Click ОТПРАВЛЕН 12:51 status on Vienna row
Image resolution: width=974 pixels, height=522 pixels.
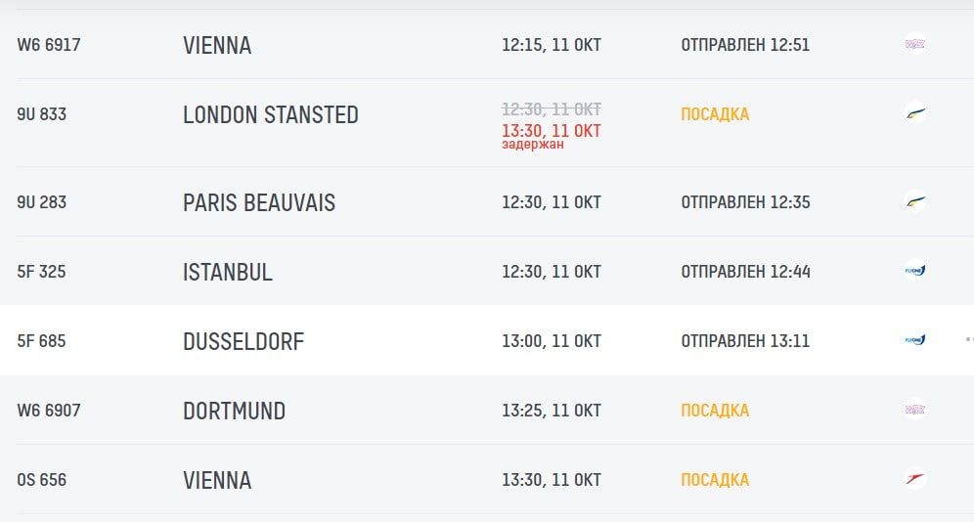tap(745, 45)
